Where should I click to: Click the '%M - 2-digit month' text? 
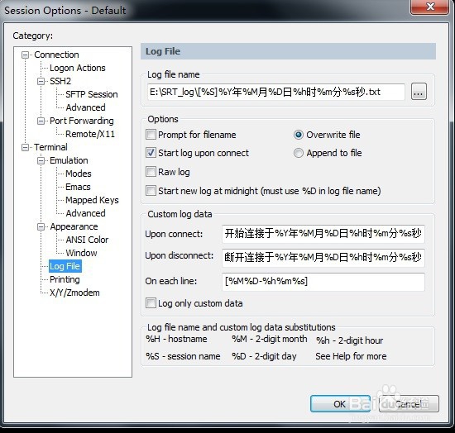tap(270, 339)
